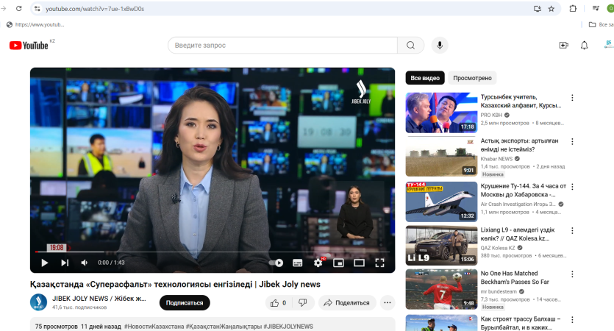Share video via 'Поделиться'
This screenshot has height=331, width=614.
347,303
